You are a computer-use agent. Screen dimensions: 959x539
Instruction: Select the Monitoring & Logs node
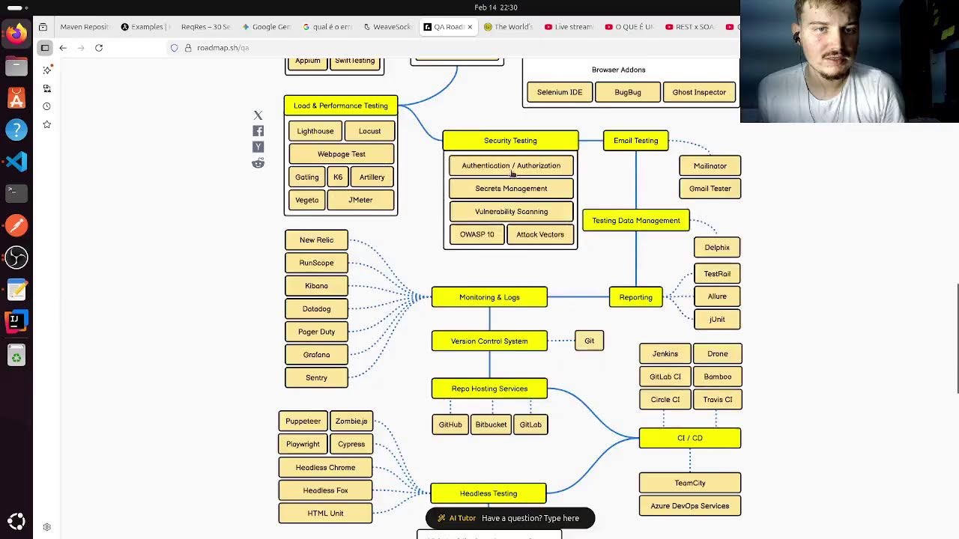489,297
